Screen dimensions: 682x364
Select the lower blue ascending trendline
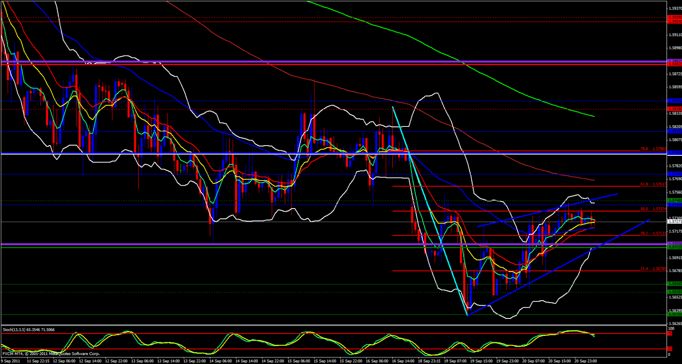click(x=559, y=267)
